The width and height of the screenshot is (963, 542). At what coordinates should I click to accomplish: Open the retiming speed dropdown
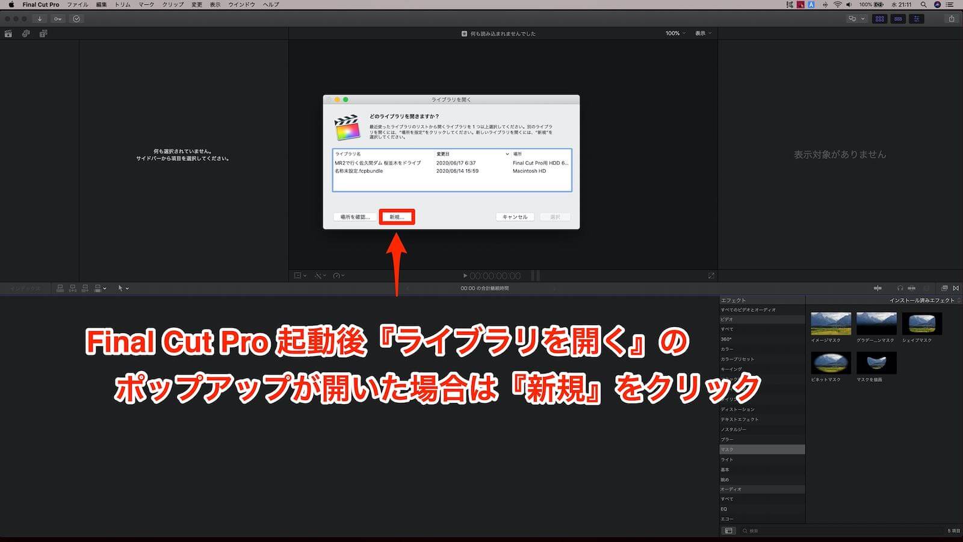click(339, 276)
